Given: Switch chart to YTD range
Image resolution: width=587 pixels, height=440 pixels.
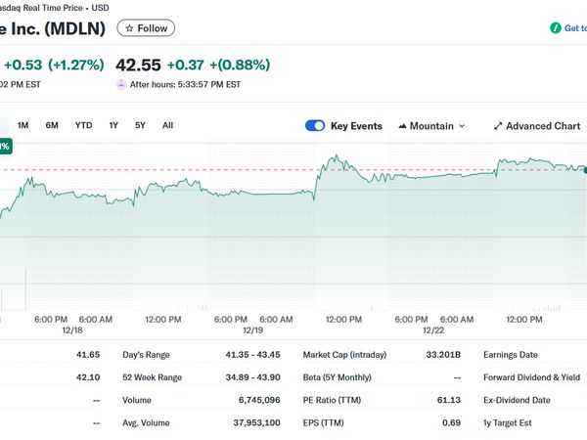Looking at the screenshot, I should pyautogui.click(x=84, y=125).
